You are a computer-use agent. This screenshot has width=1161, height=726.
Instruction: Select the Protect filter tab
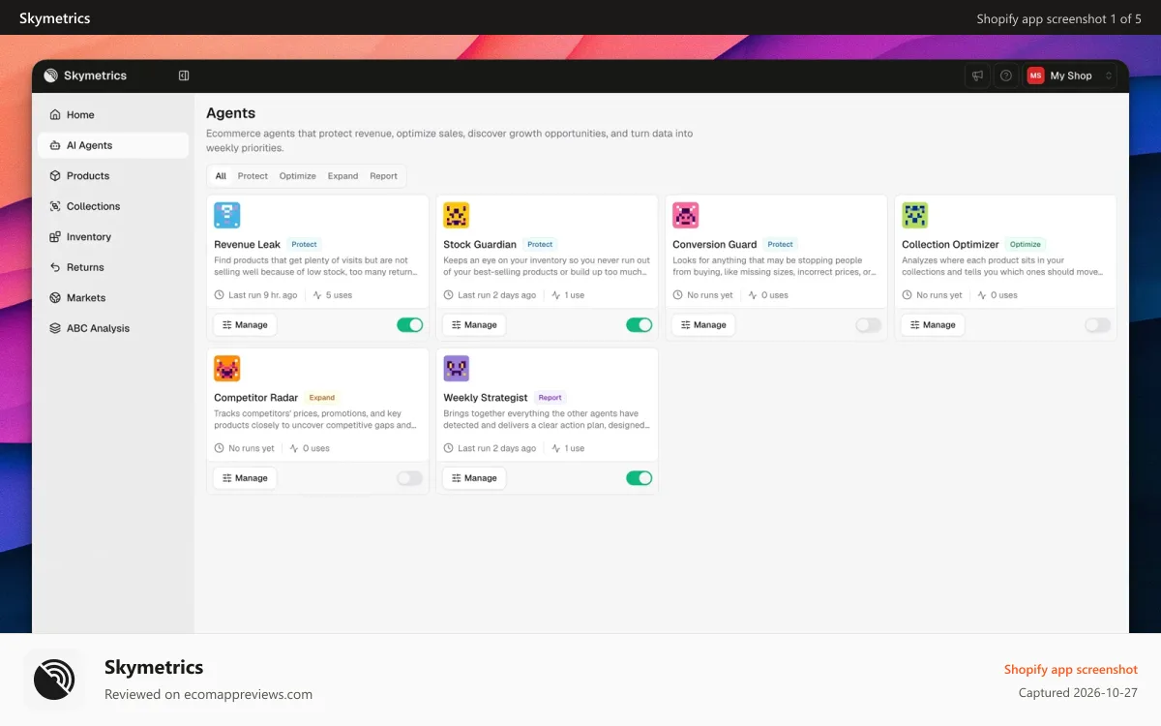pos(253,176)
